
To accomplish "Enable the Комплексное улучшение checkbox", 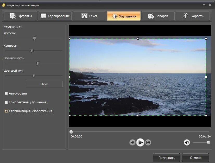I will [6, 102].
